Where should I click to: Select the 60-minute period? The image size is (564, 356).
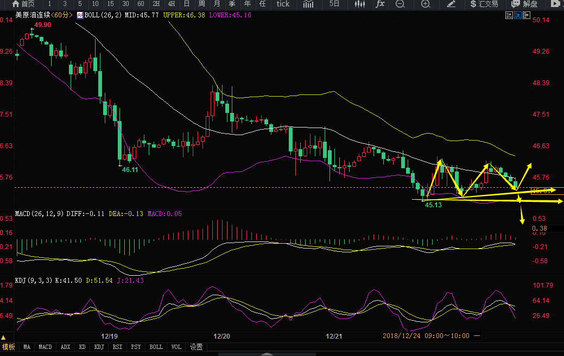[141, 4]
